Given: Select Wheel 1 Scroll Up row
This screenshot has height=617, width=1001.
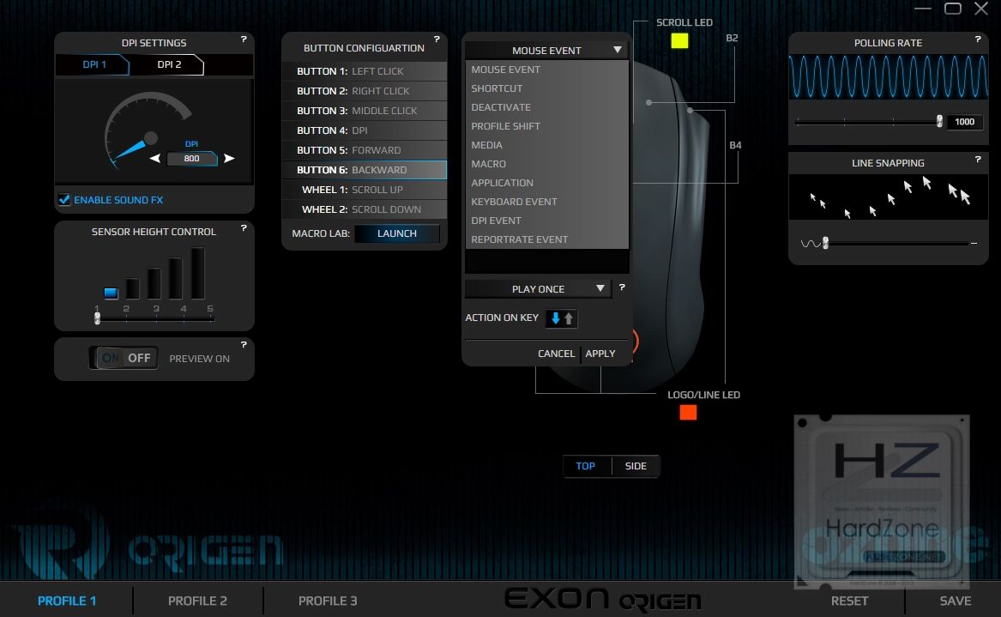Looking at the screenshot, I should coord(365,190).
